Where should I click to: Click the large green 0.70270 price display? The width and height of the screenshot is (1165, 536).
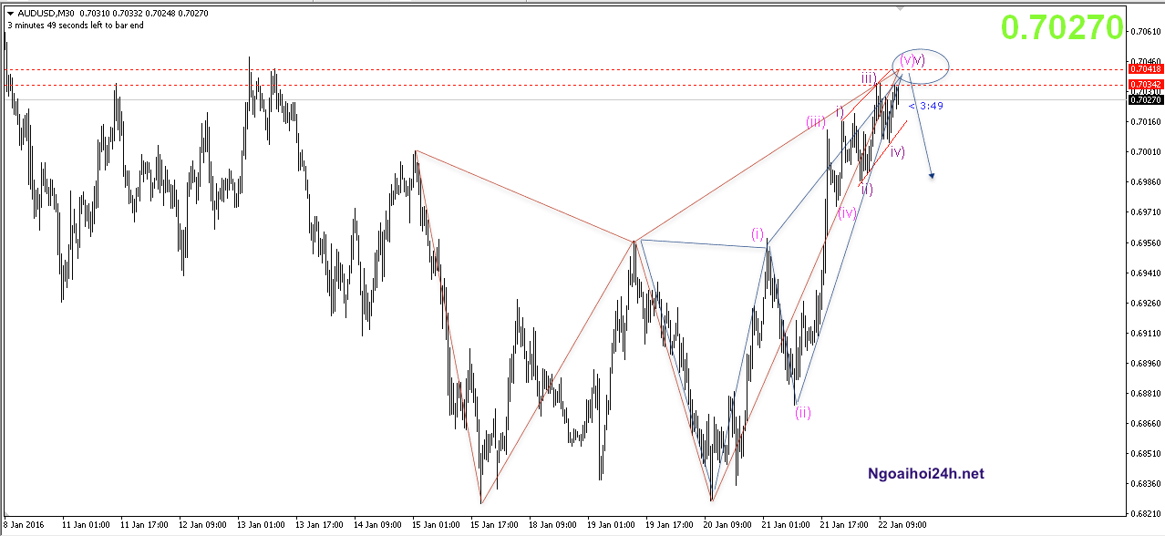click(1062, 28)
